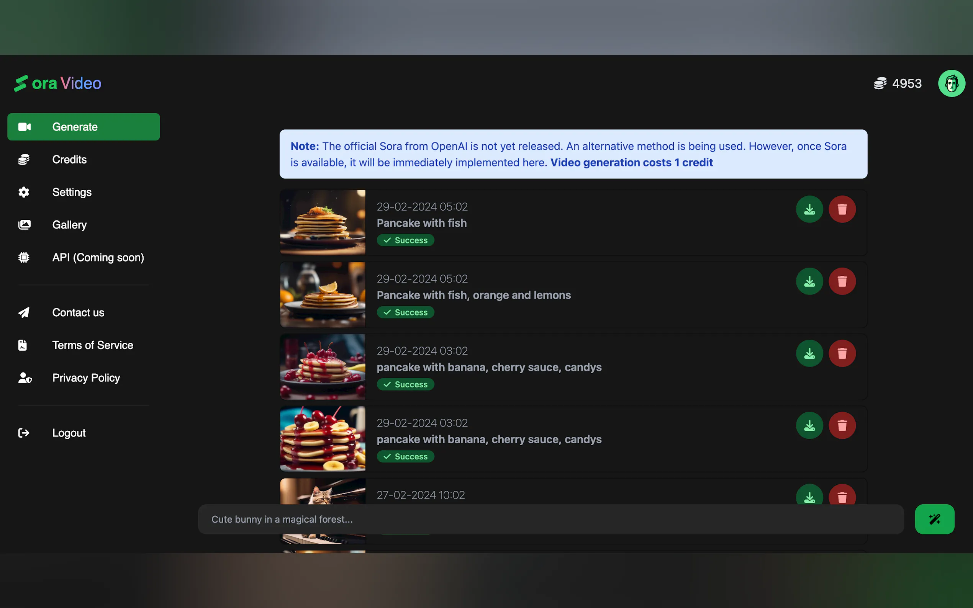Download the 'Pancake with fish' video
973x608 pixels.
point(809,209)
